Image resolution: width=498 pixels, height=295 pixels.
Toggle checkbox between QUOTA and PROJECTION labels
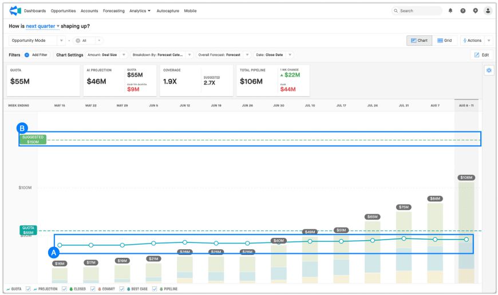pos(28,289)
